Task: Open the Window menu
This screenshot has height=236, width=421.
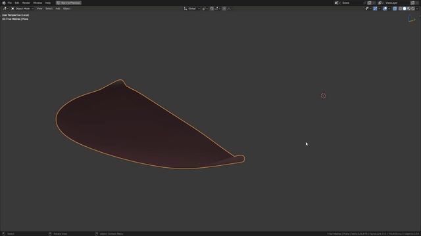Action: click(37, 3)
